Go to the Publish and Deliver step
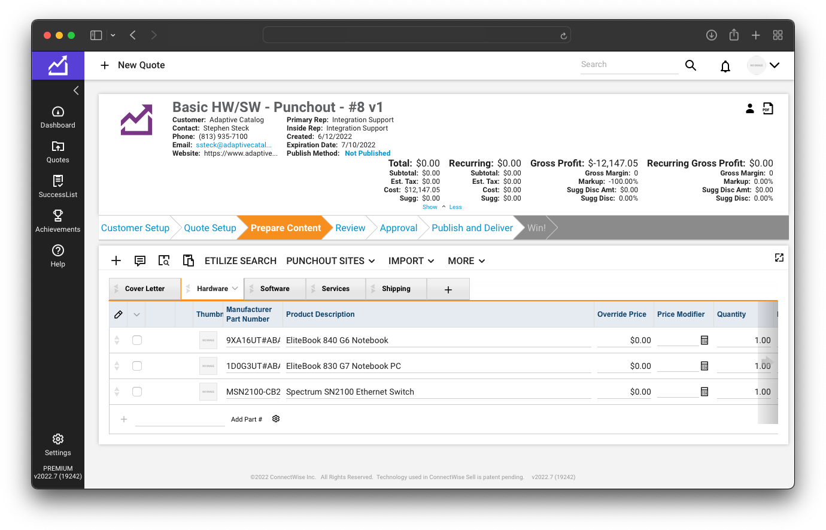Viewport: 826px width, 530px height. [472, 228]
